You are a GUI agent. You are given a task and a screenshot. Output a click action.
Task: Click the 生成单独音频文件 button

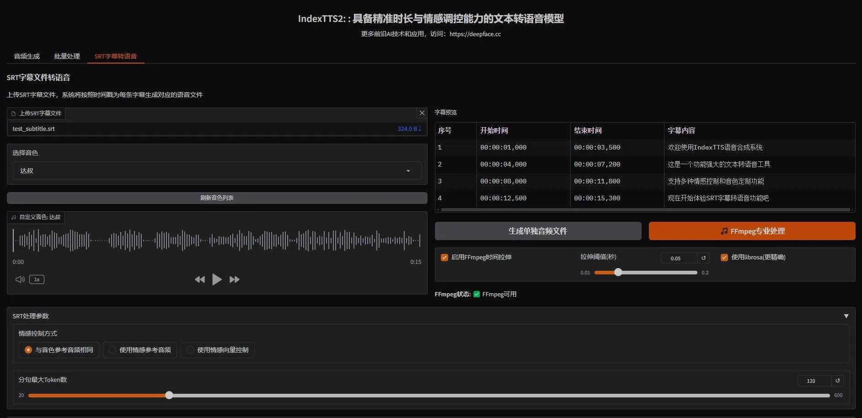click(538, 231)
